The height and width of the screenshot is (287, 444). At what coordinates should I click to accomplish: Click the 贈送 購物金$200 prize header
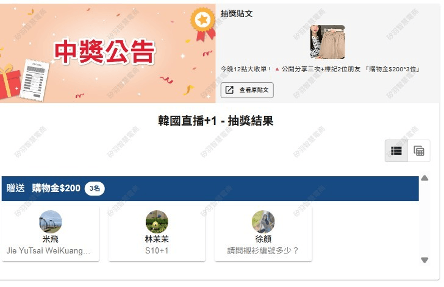coord(210,188)
